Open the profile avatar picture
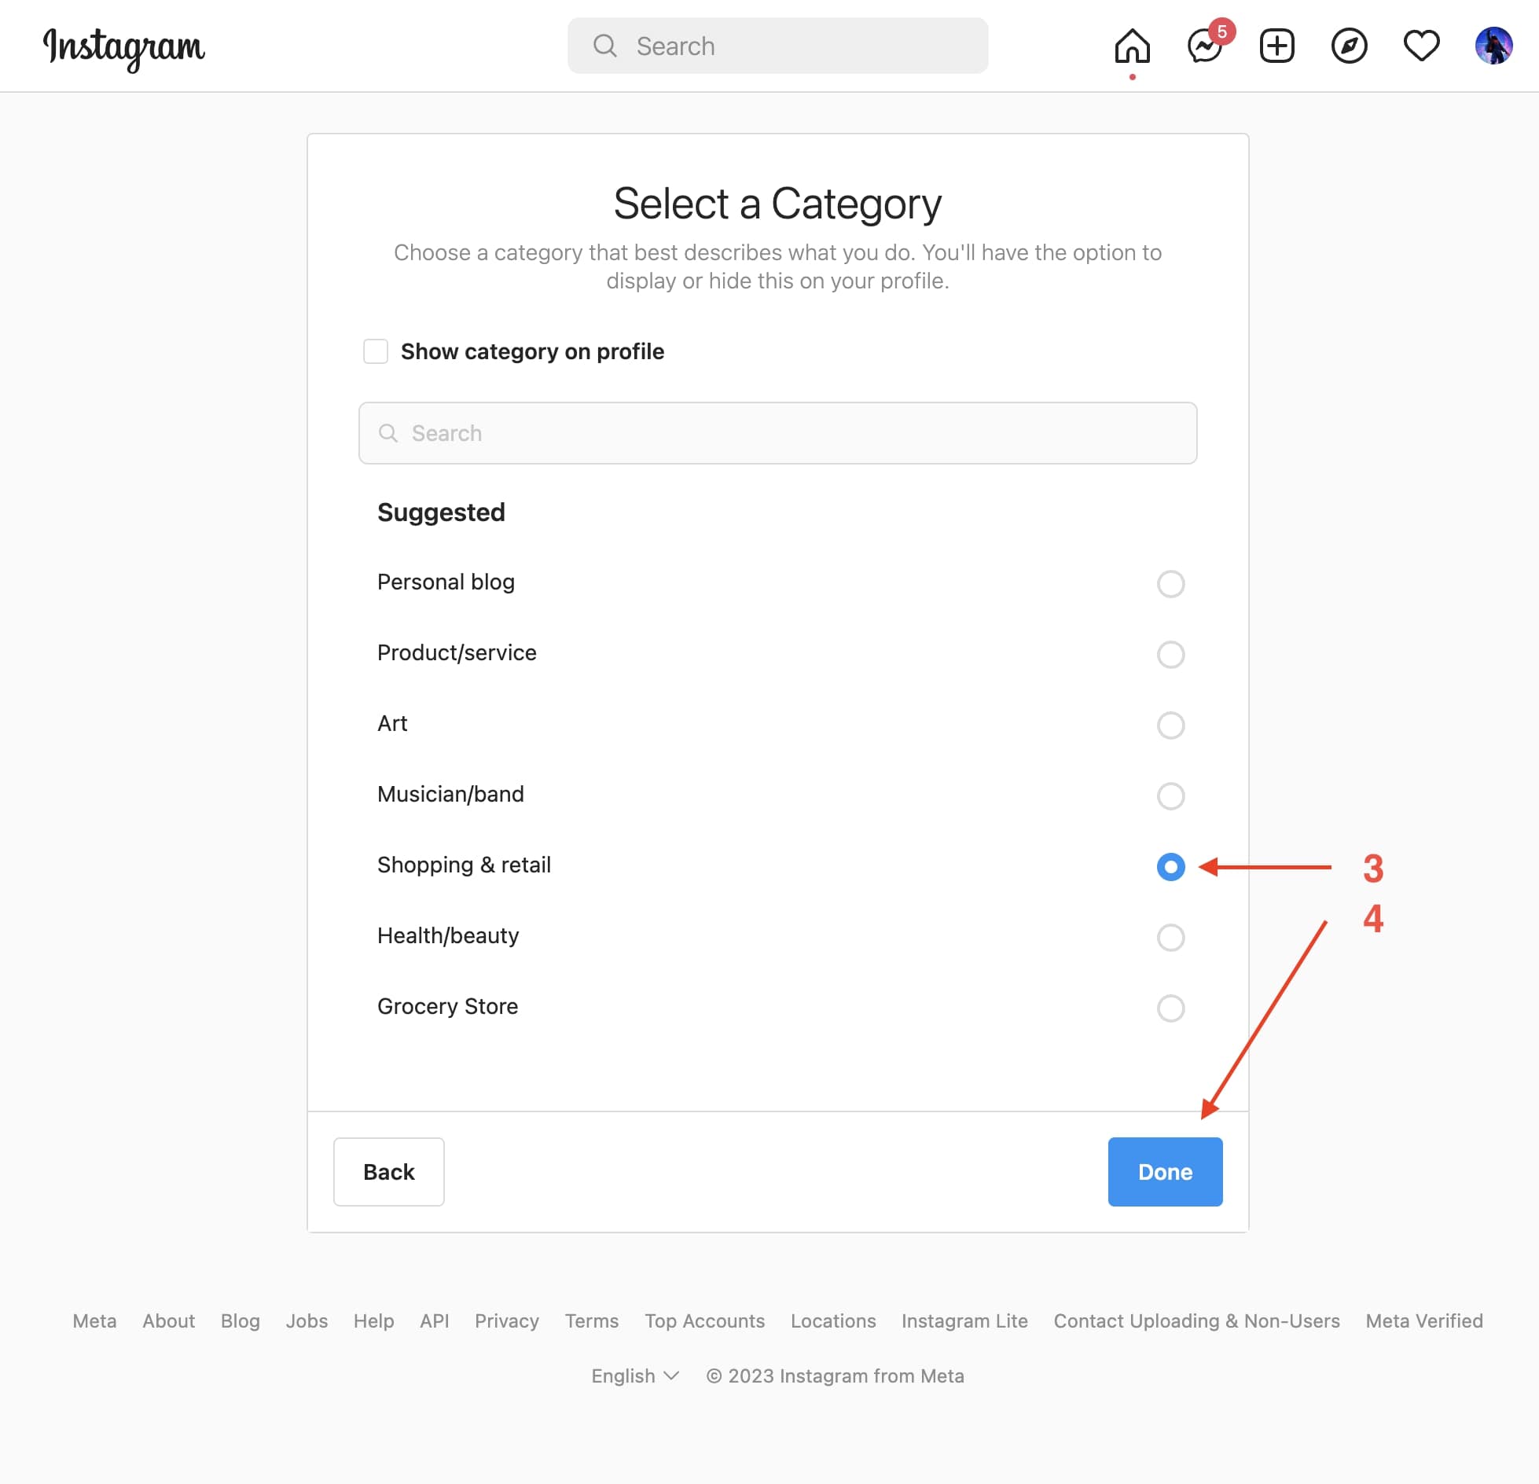This screenshot has height=1484, width=1539. [x=1493, y=46]
